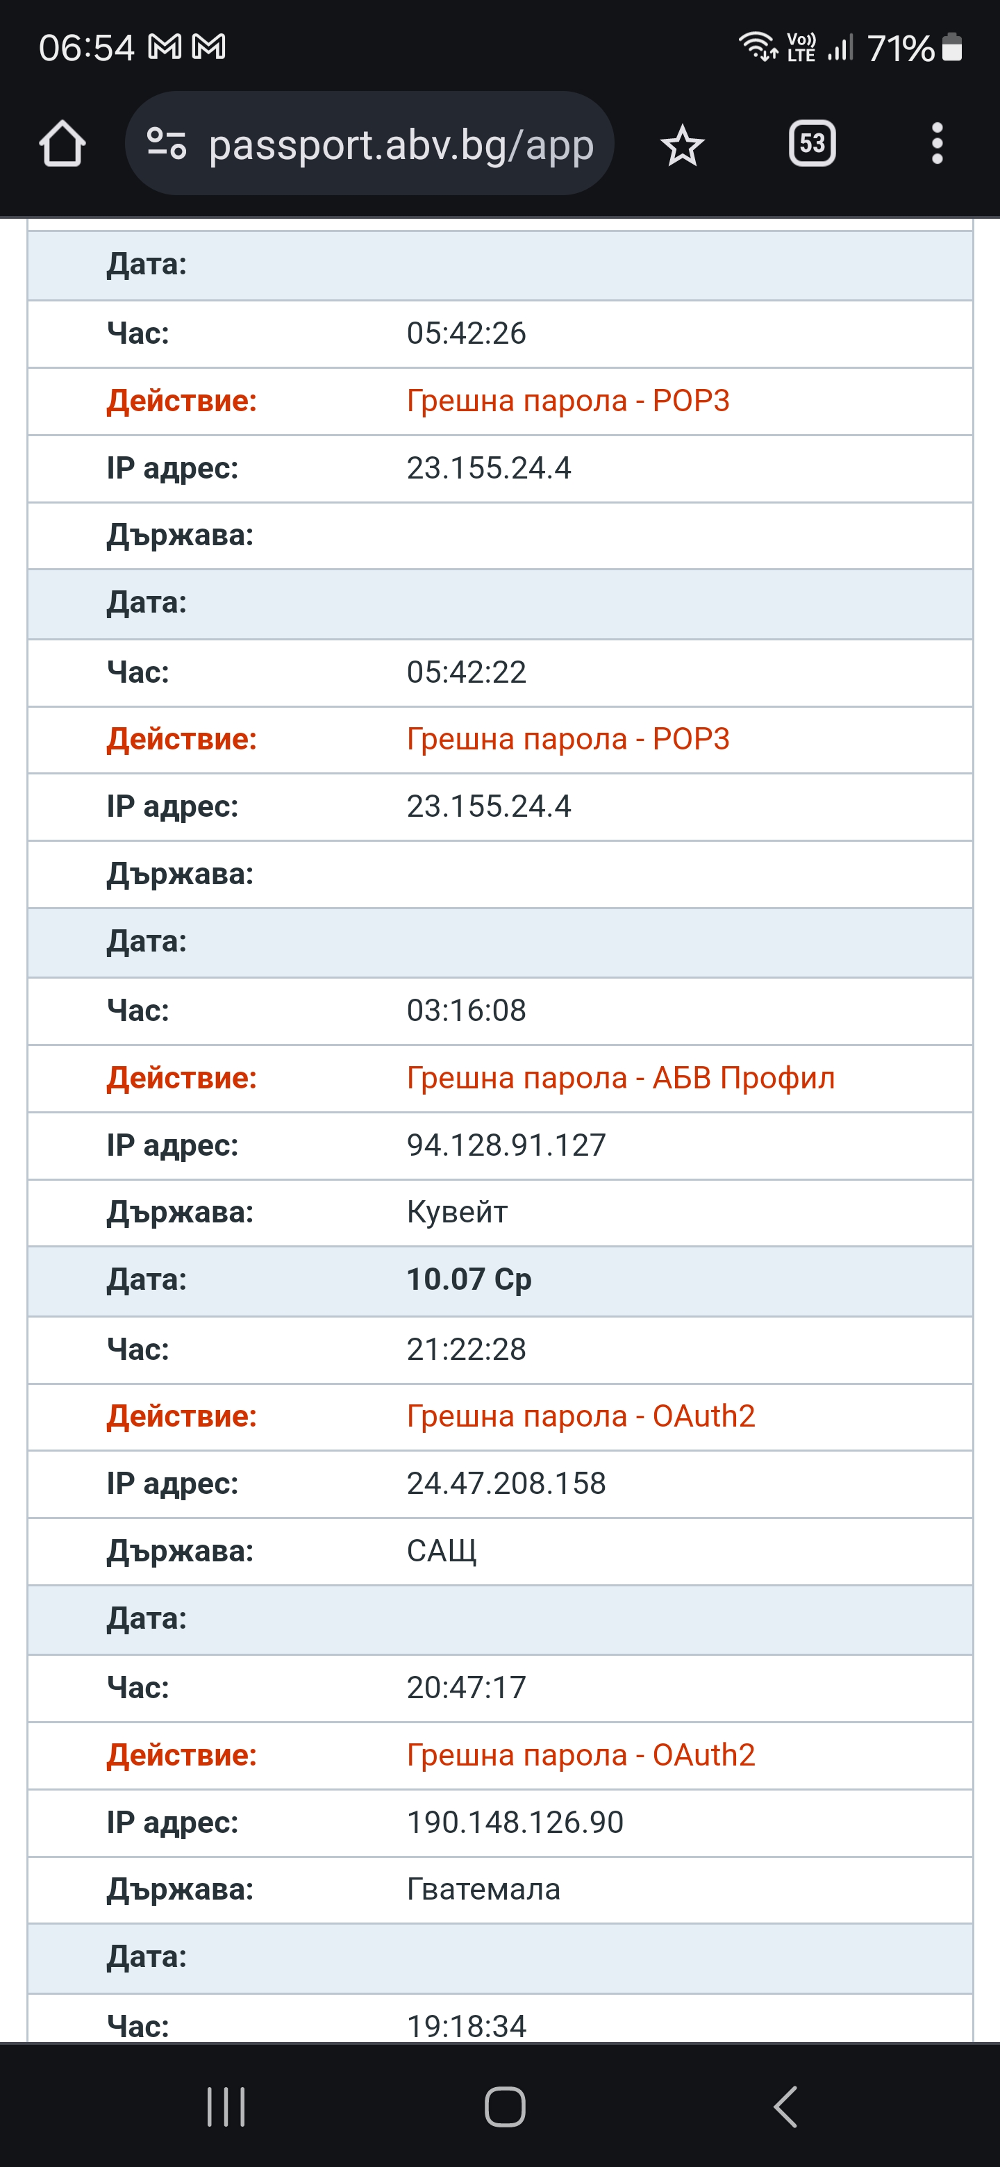Tap IP address 190.148.126.90

[x=515, y=1822]
